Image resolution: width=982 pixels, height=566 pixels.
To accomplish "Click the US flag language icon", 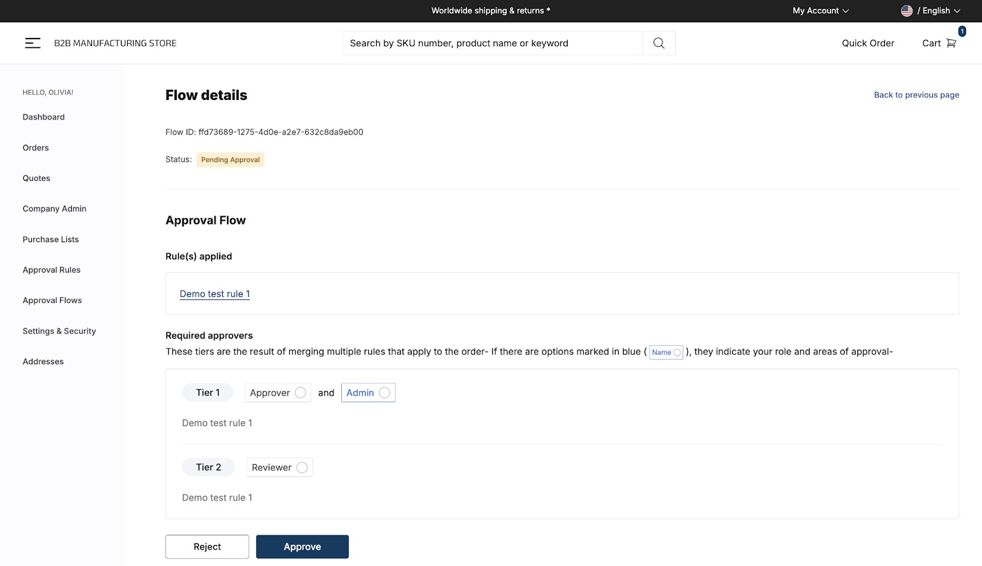I will pyautogui.click(x=907, y=10).
